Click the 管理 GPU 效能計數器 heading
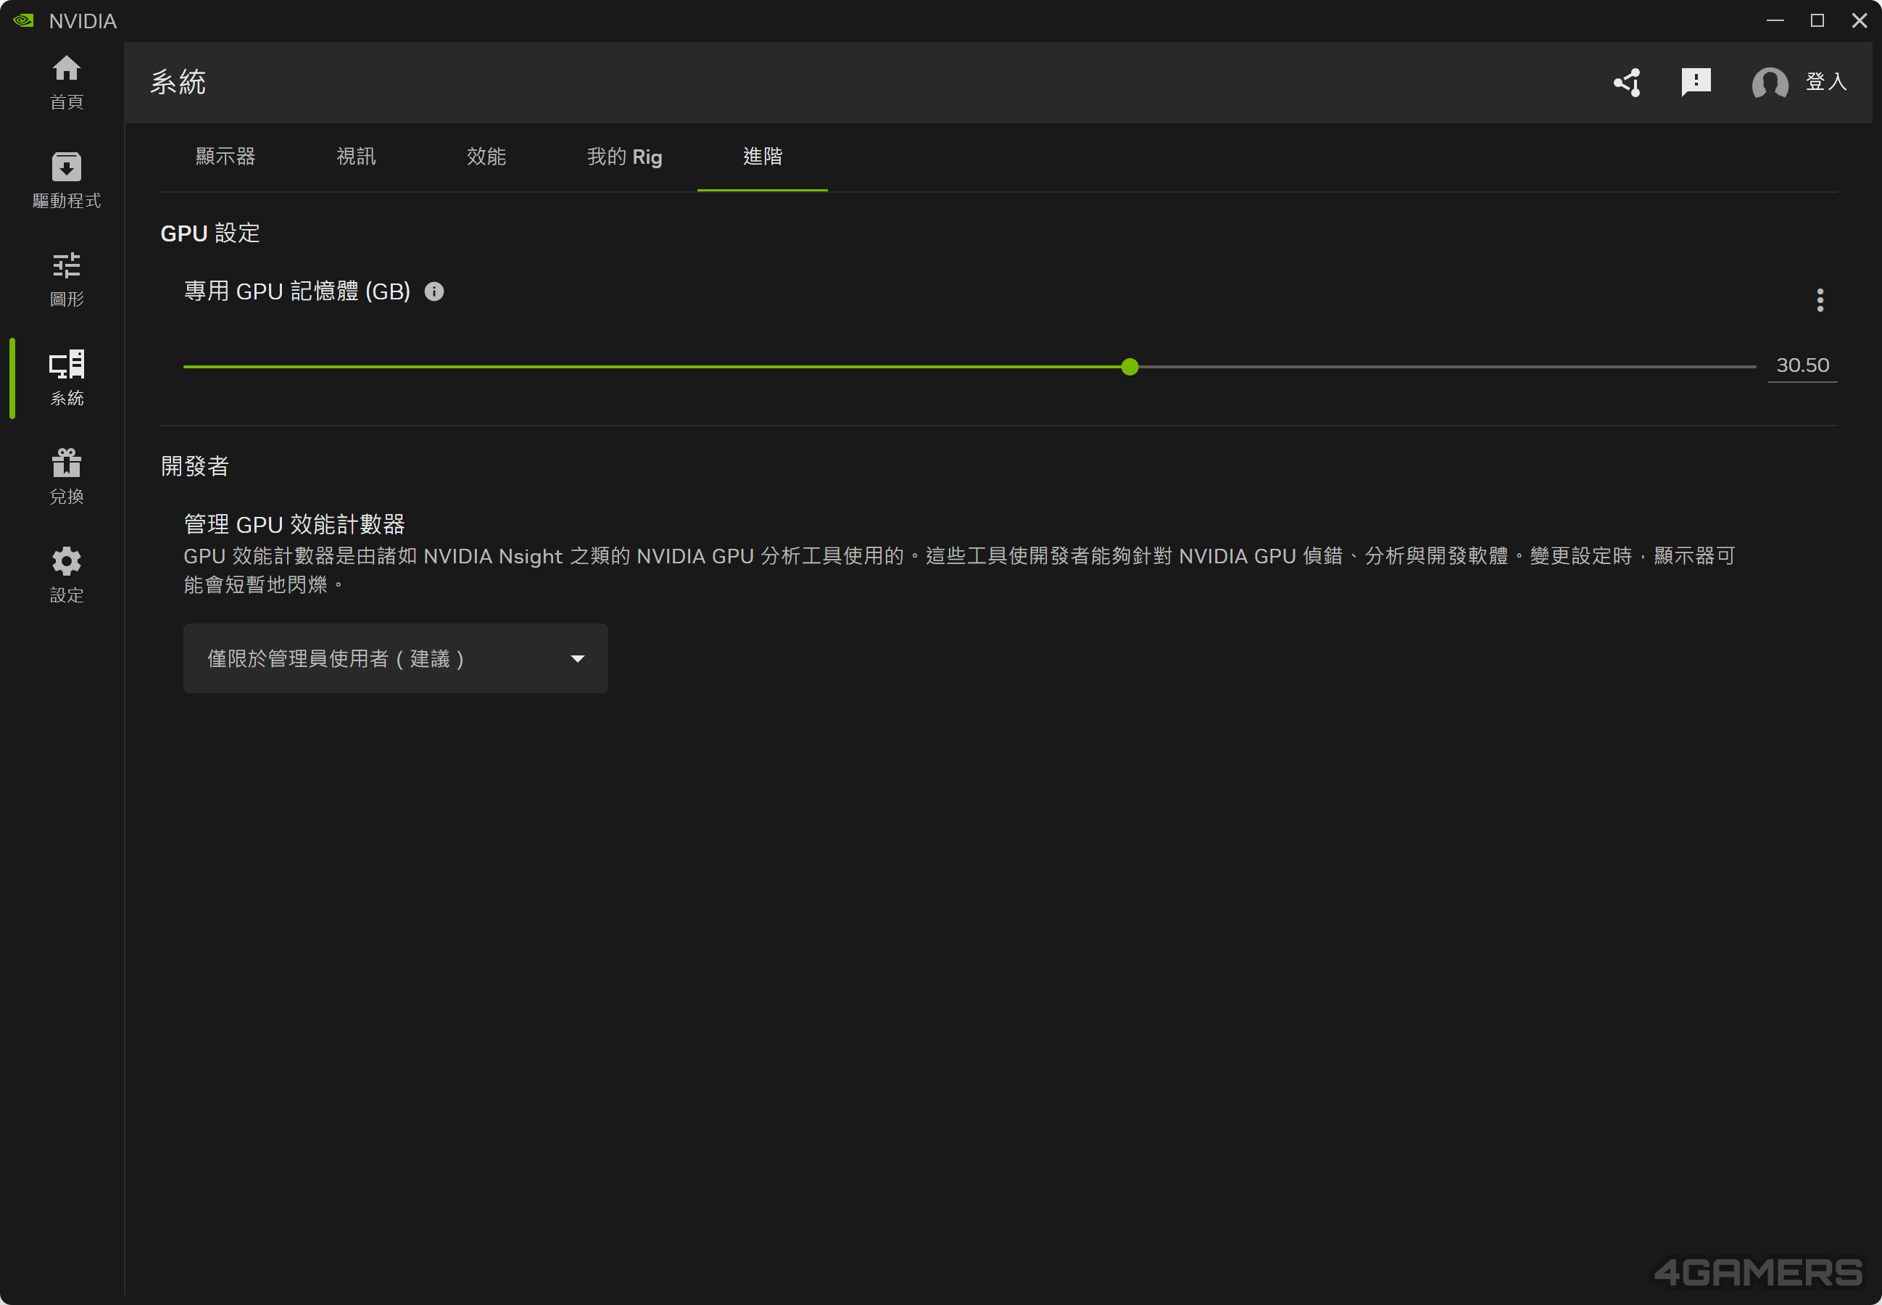 [x=294, y=524]
